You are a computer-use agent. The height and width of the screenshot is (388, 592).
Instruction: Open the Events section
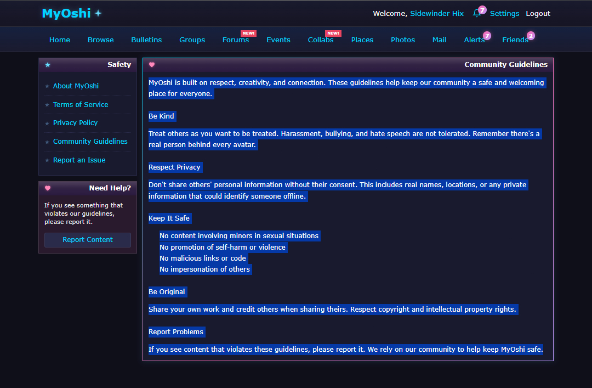[278, 40]
